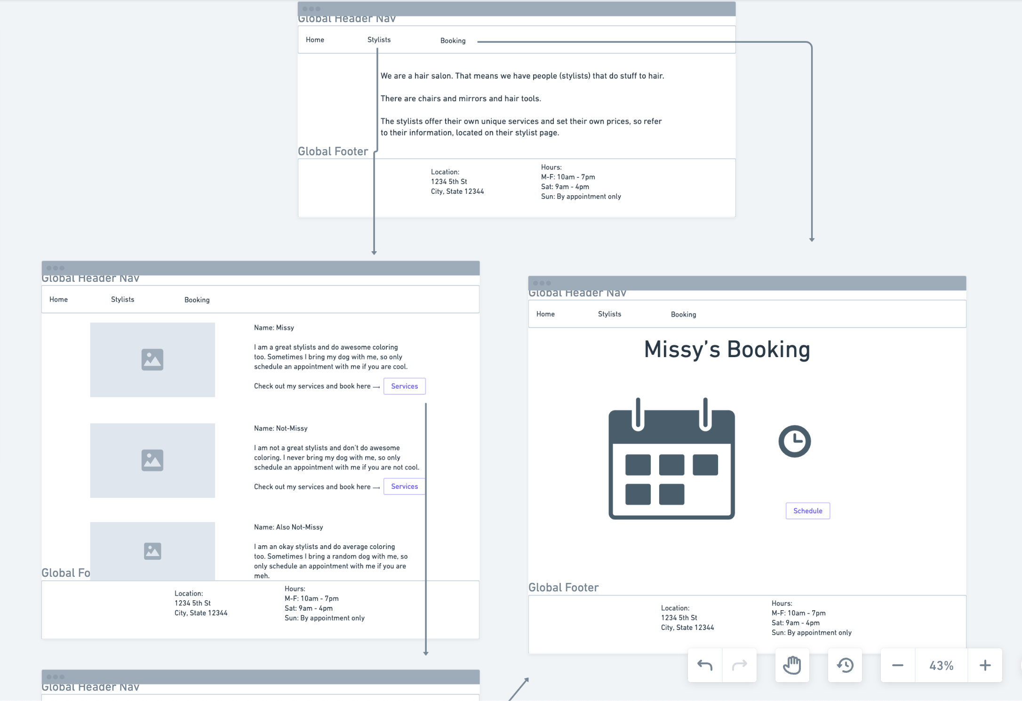Select Missy's image placeholder
Screen dimensions: 1022x701
[x=152, y=360]
